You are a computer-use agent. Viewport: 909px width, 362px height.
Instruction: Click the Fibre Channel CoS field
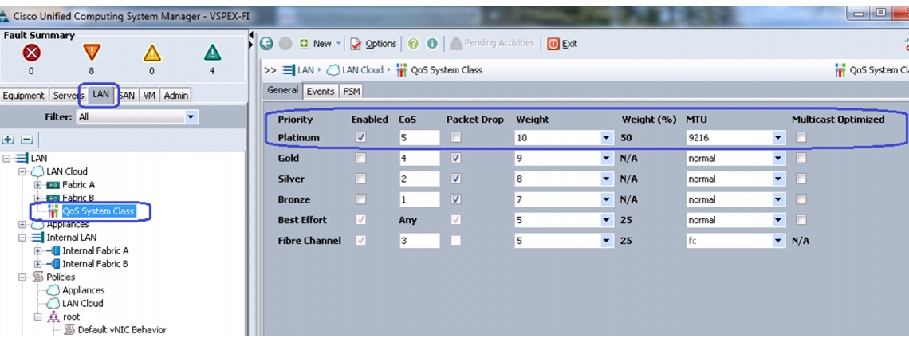tap(419, 240)
